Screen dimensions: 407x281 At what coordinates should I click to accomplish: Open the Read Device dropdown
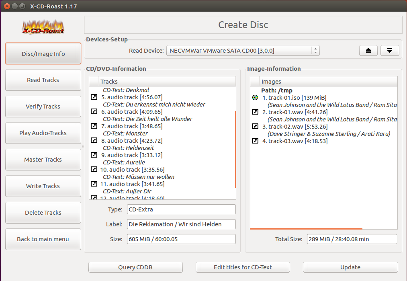(243, 51)
